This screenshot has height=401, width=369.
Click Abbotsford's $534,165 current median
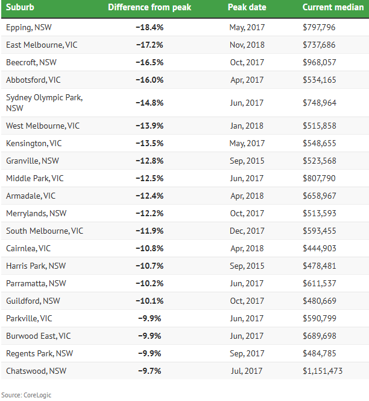click(320, 80)
